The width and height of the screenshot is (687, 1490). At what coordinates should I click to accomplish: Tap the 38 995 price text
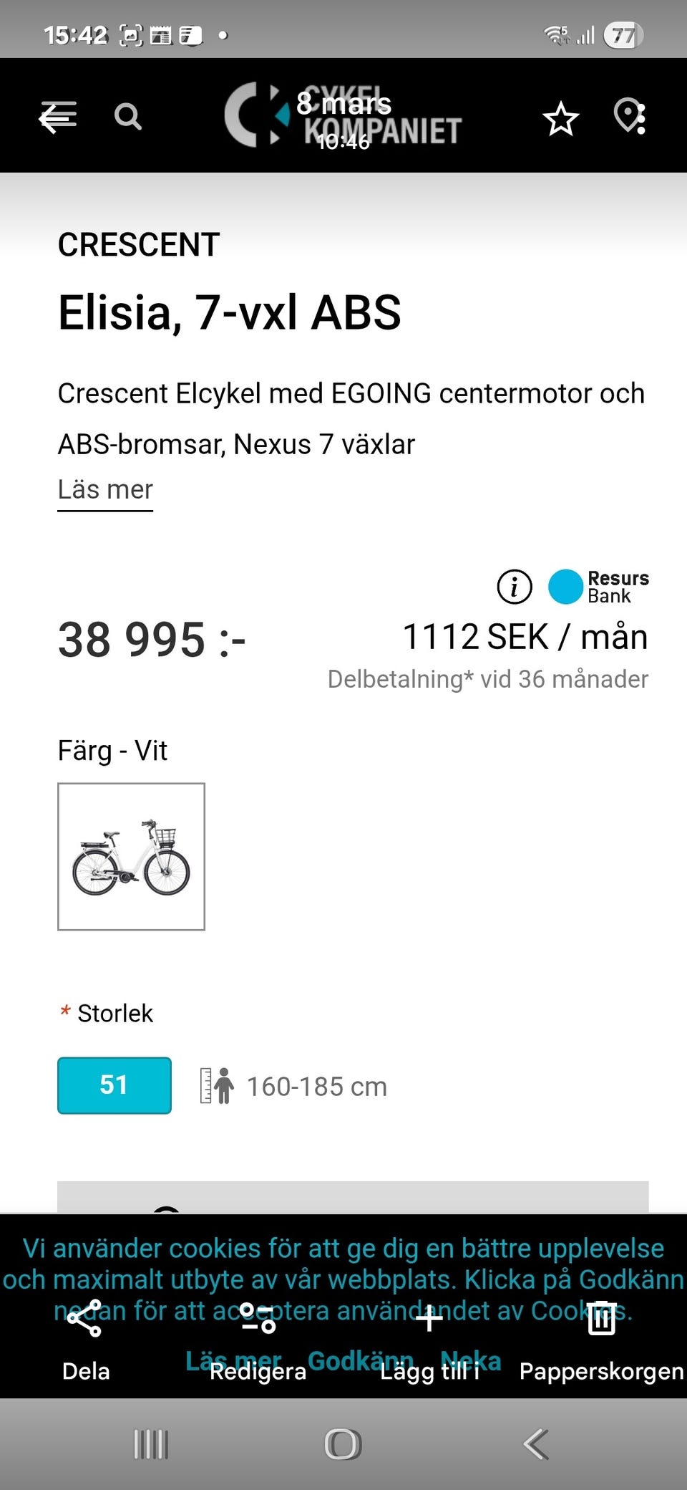[x=152, y=640]
